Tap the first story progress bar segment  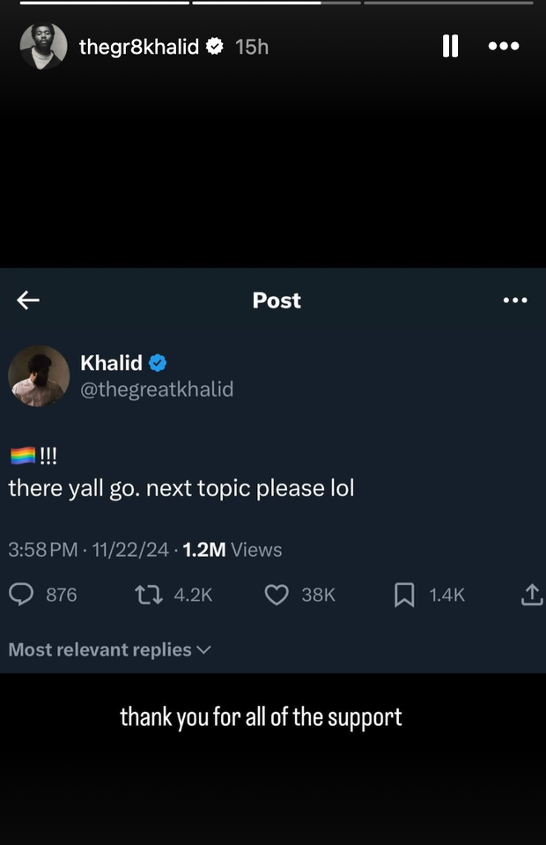tap(104, 3)
